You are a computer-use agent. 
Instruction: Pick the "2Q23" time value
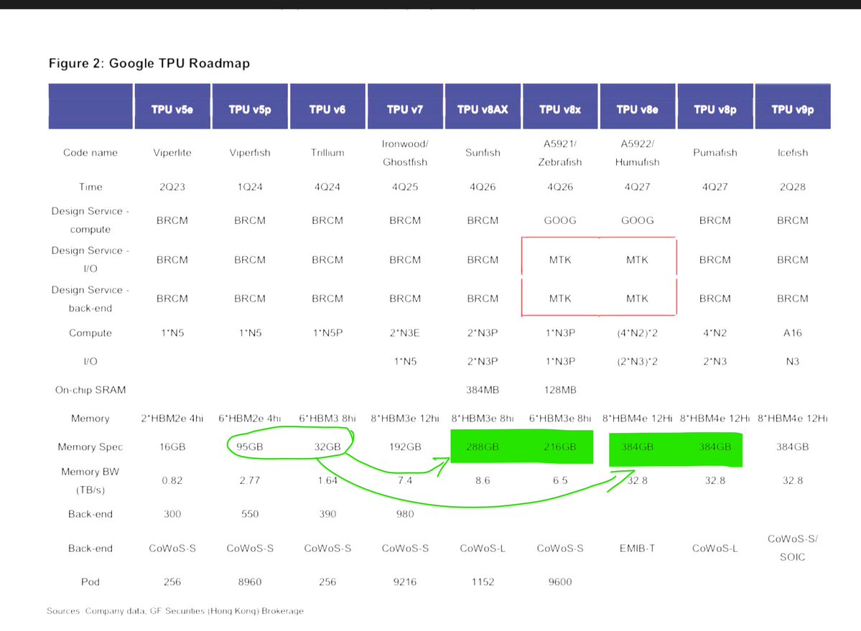pyautogui.click(x=172, y=187)
